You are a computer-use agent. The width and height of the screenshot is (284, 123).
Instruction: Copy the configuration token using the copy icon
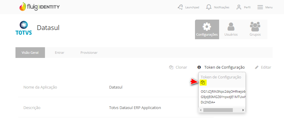pyautogui.click(x=203, y=82)
